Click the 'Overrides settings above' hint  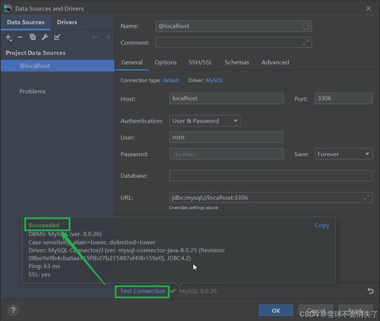[x=193, y=208]
